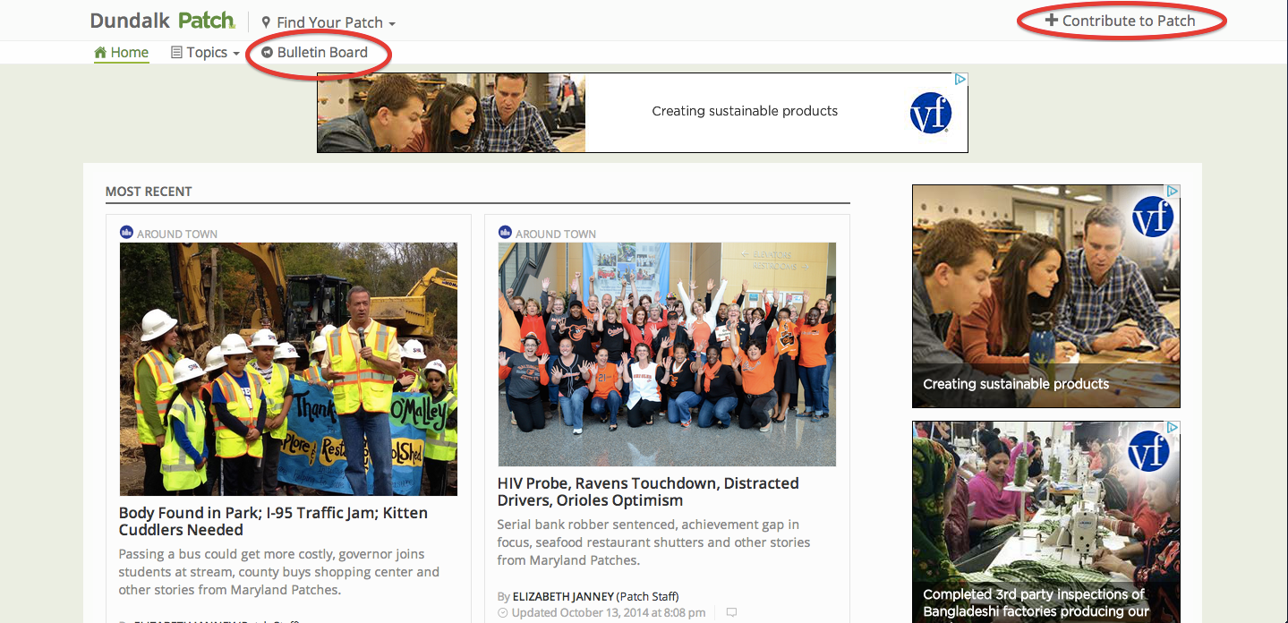
Task: Click the AdChoices icon on the Bangladeshi factories ad
Action: (1173, 428)
